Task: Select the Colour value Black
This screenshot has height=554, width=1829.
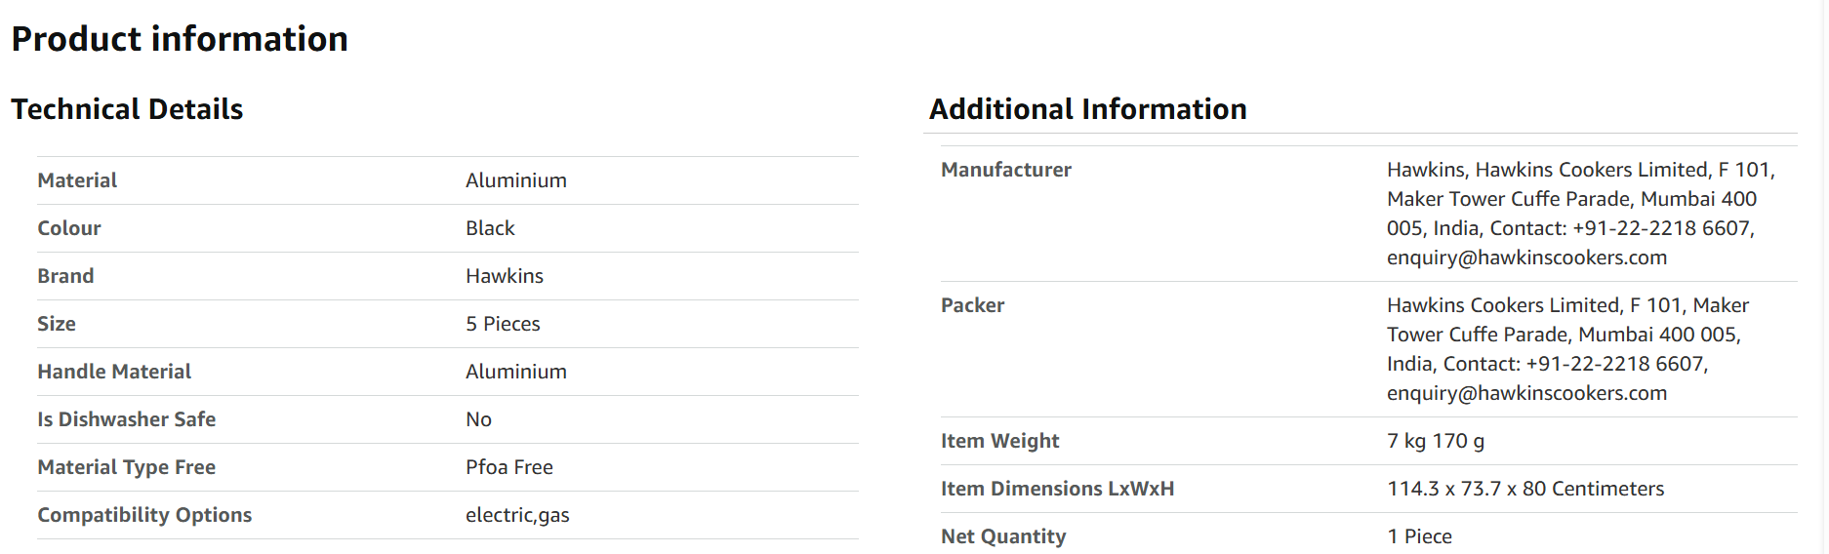Action: coord(490,228)
